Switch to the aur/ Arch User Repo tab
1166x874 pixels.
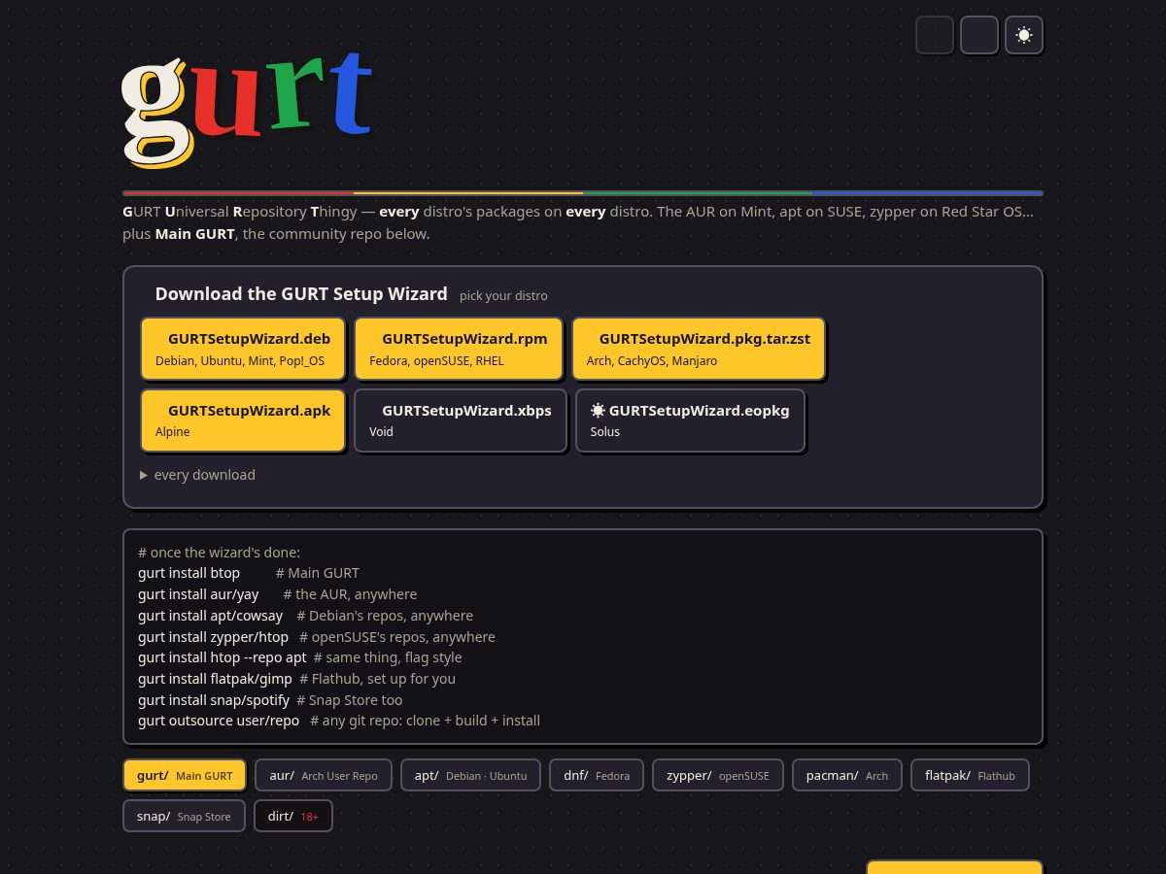(324, 775)
